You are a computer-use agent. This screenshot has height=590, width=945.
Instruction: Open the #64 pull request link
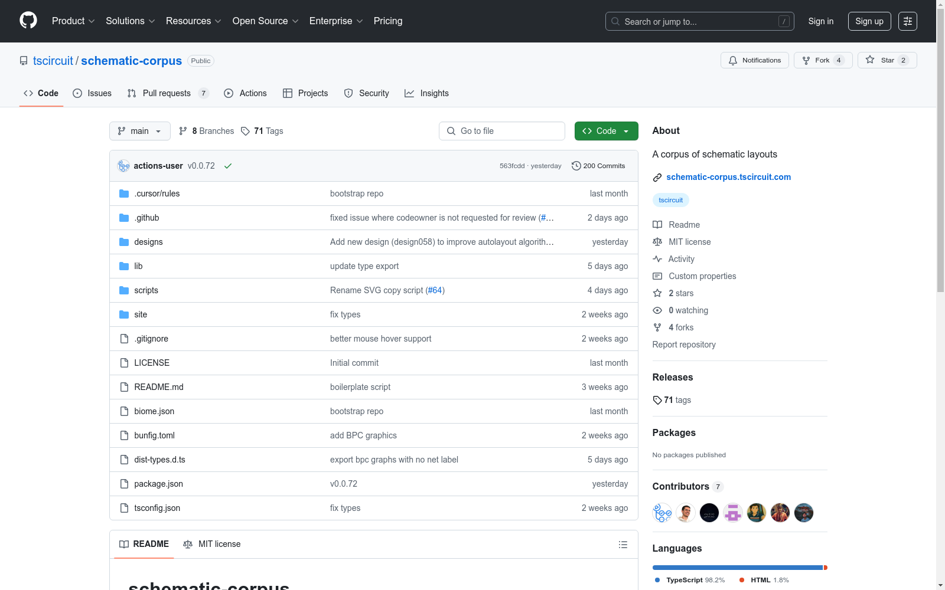point(435,290)
